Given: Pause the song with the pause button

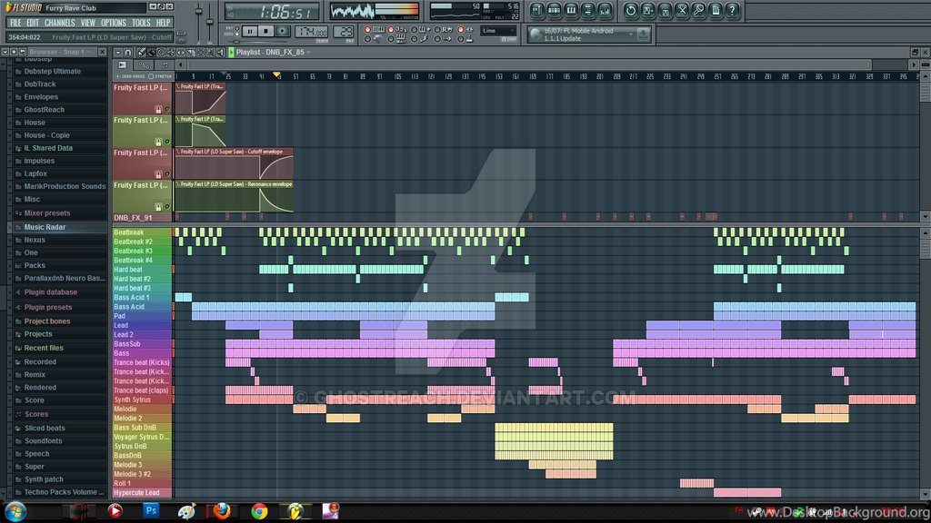Looking at the screenshot, I should [250, 32].
